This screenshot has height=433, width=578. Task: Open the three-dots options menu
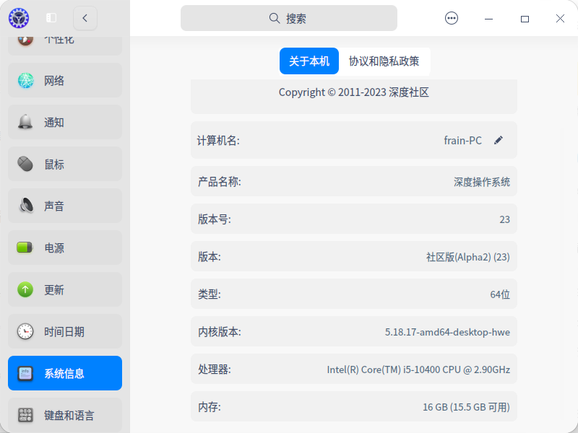pos(452,18)
